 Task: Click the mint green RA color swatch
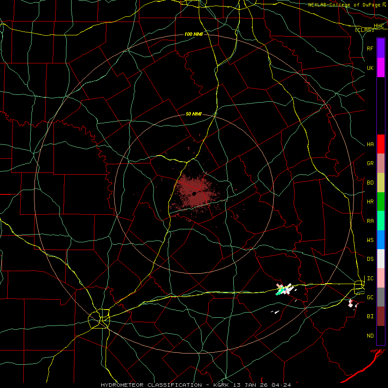[x=381, y=221]
